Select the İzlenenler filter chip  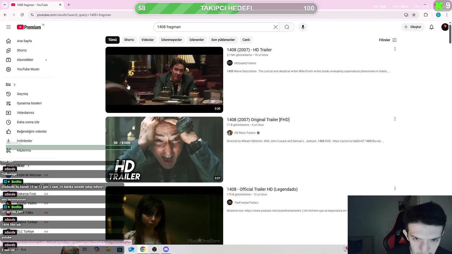[x=197, y=40]
